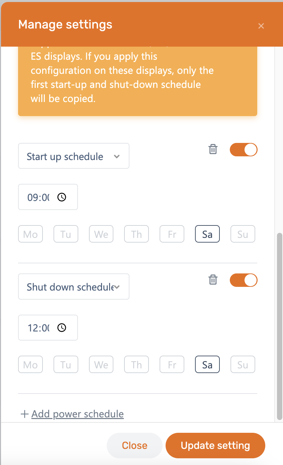Screen dimensions: 283x465
Task: Close the Manage settings dialog with X
Action: [261, 26]
